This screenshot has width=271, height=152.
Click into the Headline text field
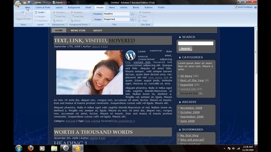tap(116, 14)
